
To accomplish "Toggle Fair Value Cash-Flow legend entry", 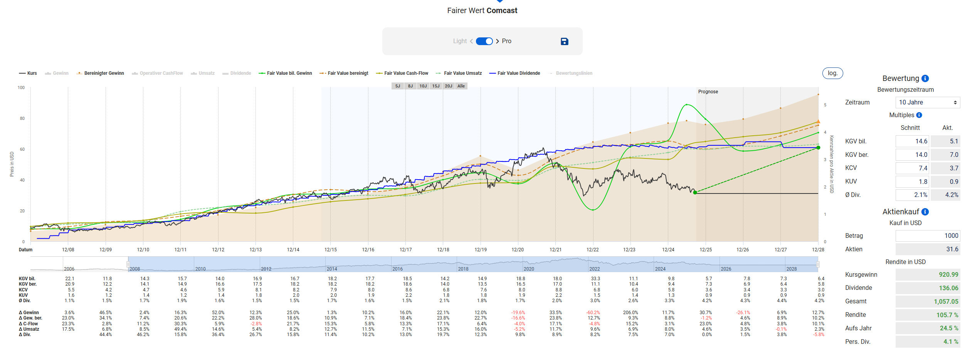I will [402, 73].
